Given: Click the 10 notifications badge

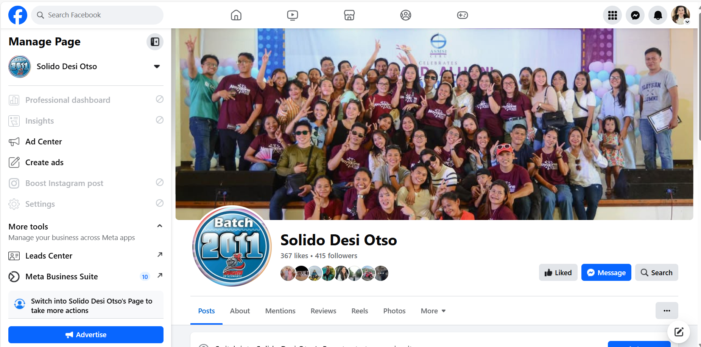Looking at the screenshot, I should 145,277.
